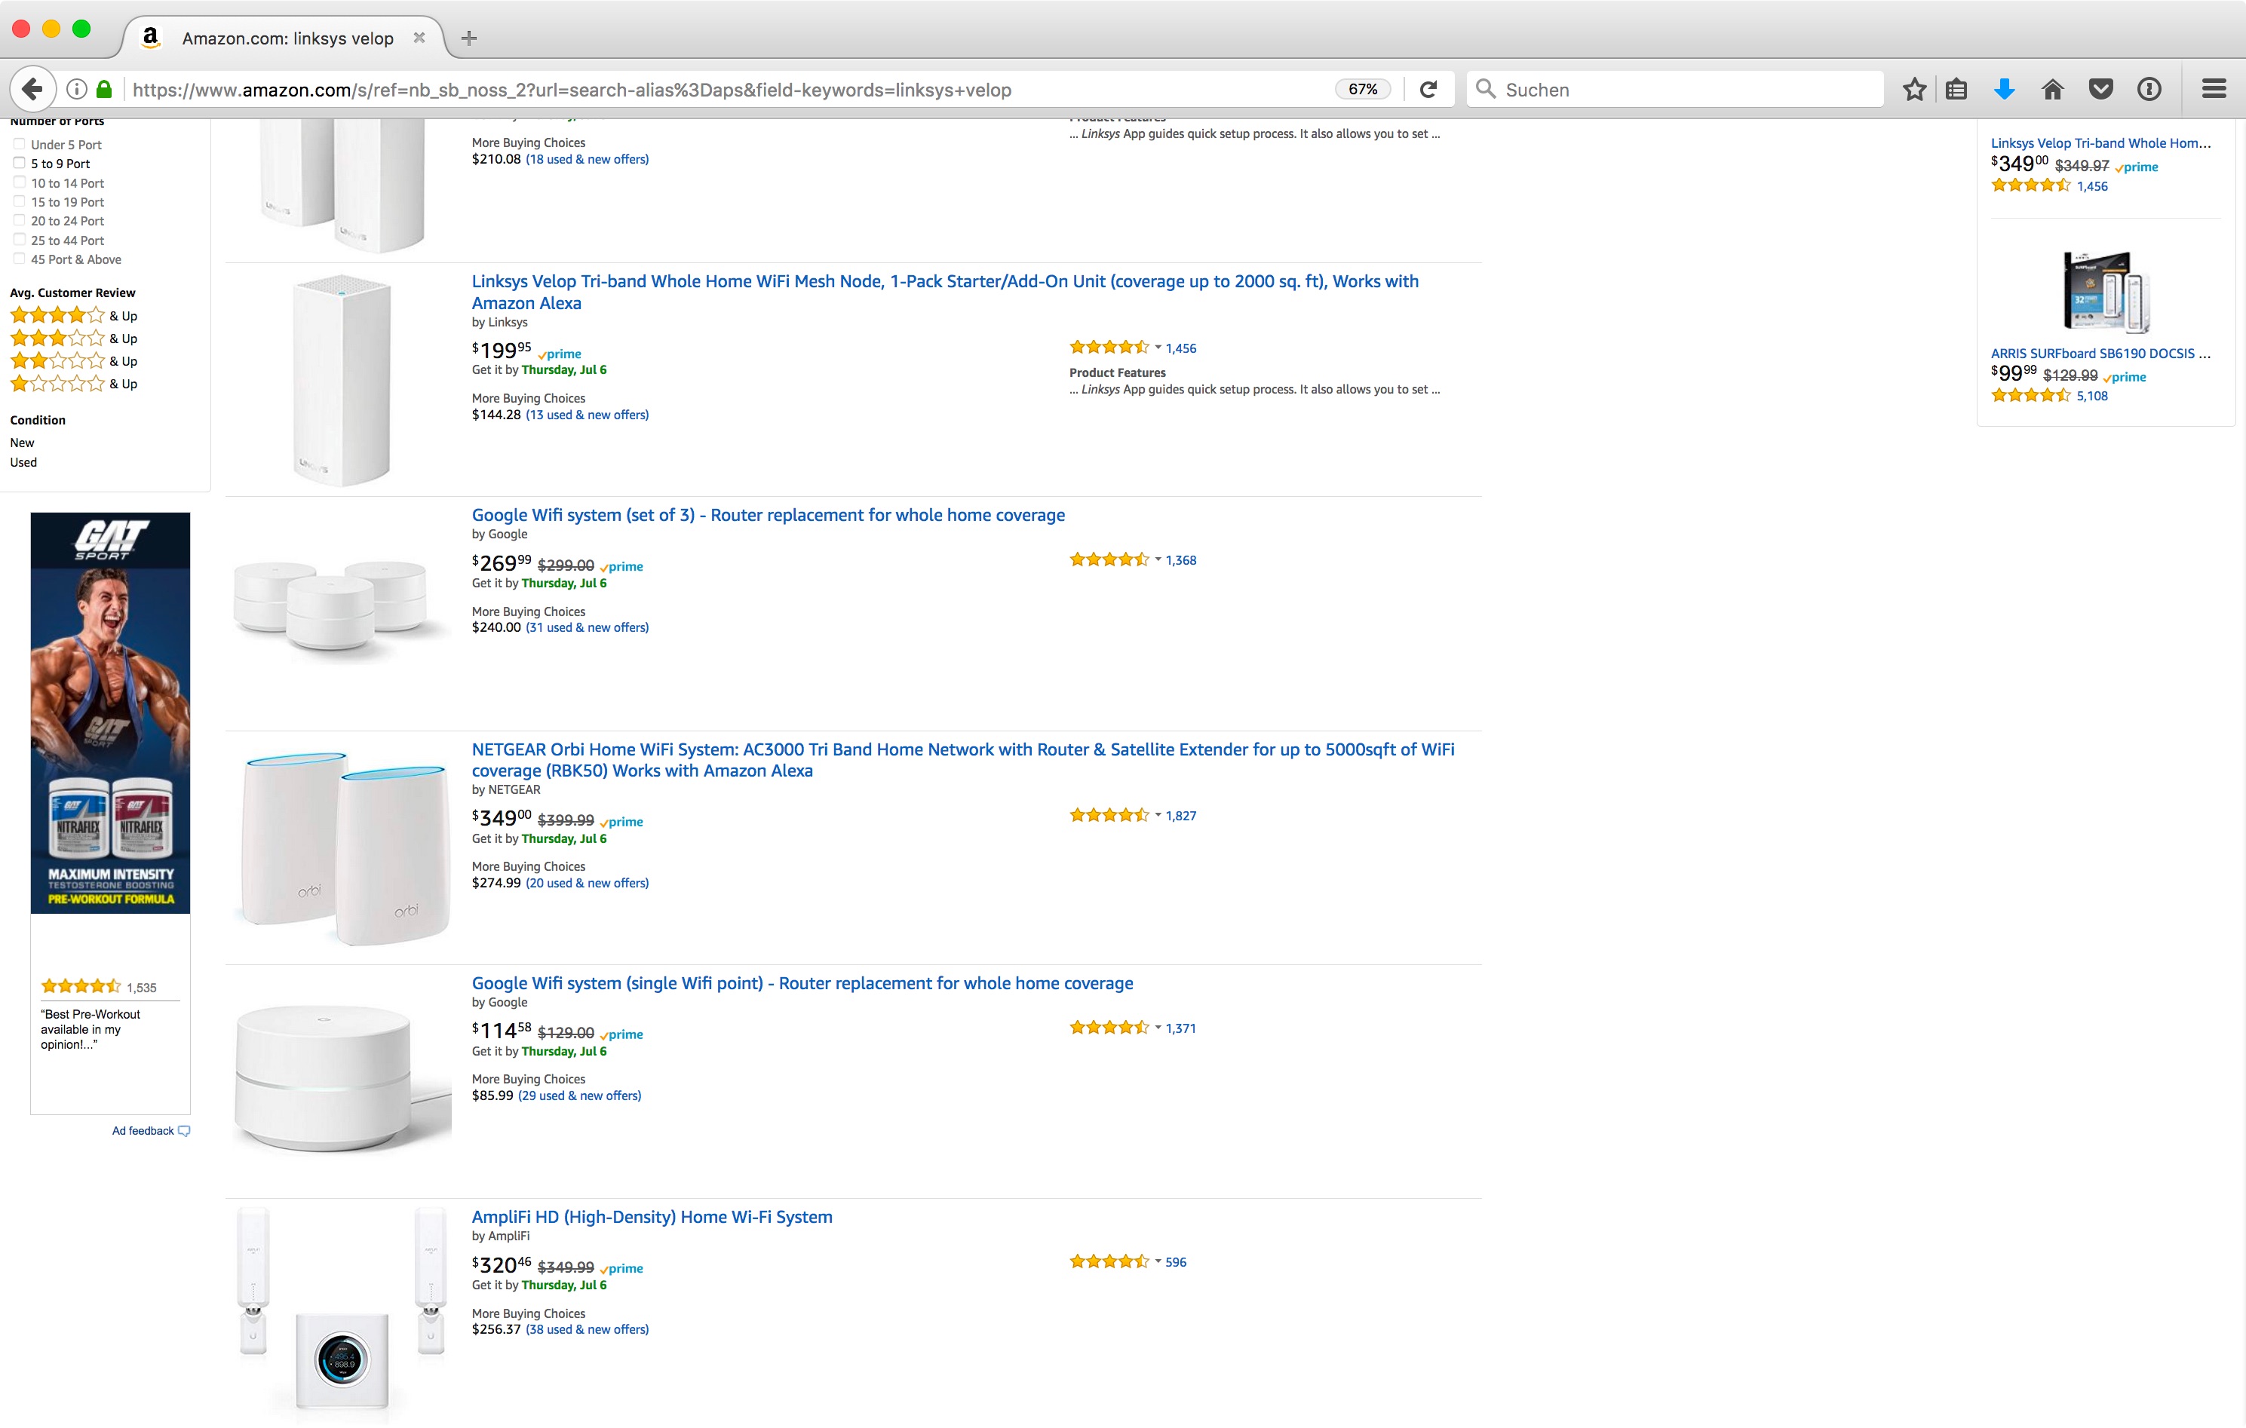Open site information icon in address bar
The width and height of the screenshot is (2246, 1428).
pos(78,90)
